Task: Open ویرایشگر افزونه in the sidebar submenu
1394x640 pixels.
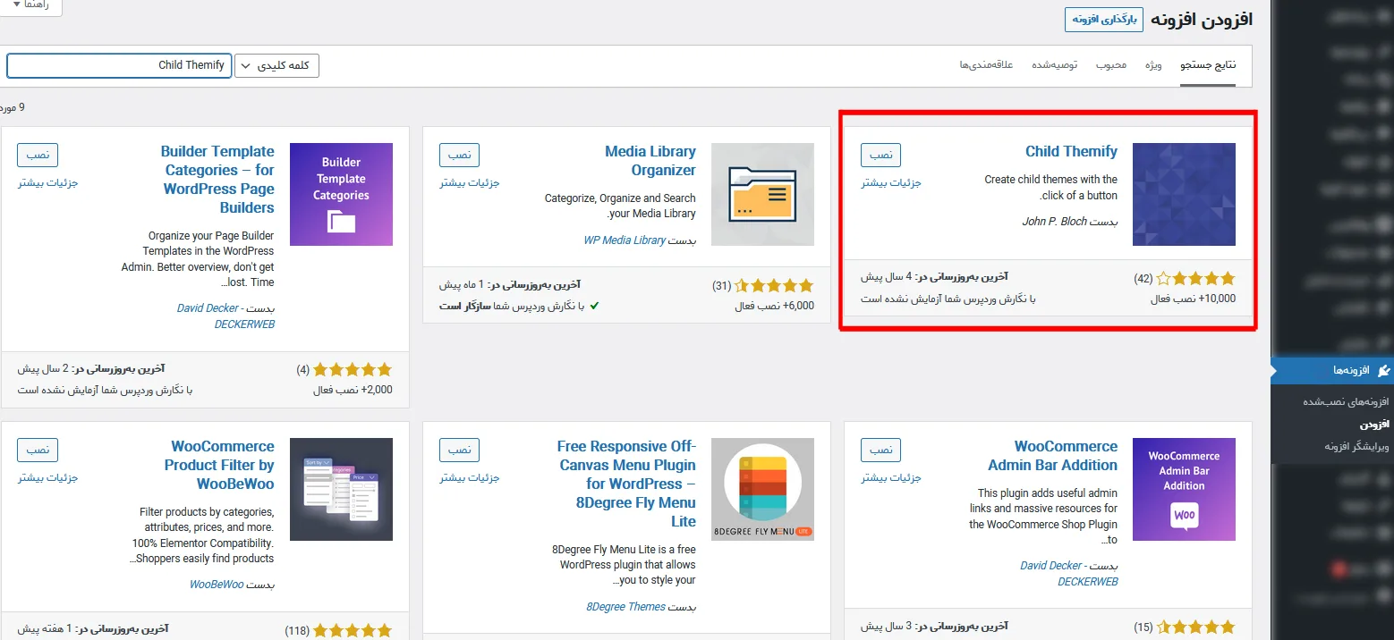Action: tap(1357, 445)
